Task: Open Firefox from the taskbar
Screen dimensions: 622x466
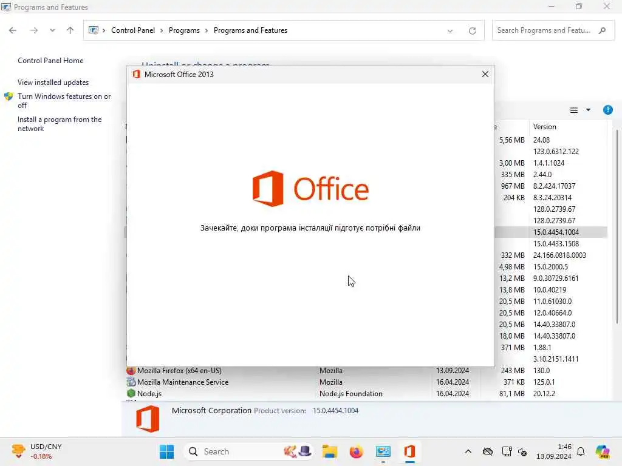Action: pos(356,451)
